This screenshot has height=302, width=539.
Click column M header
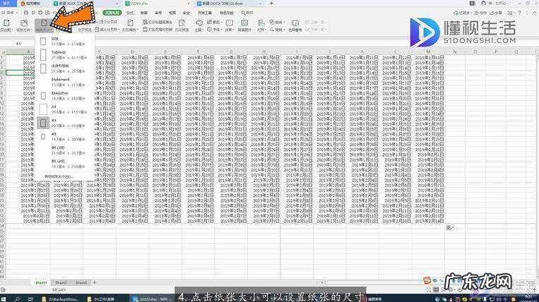[428, 52]
